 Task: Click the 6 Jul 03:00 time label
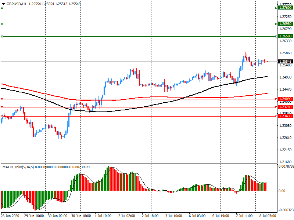tap(197, 217)
